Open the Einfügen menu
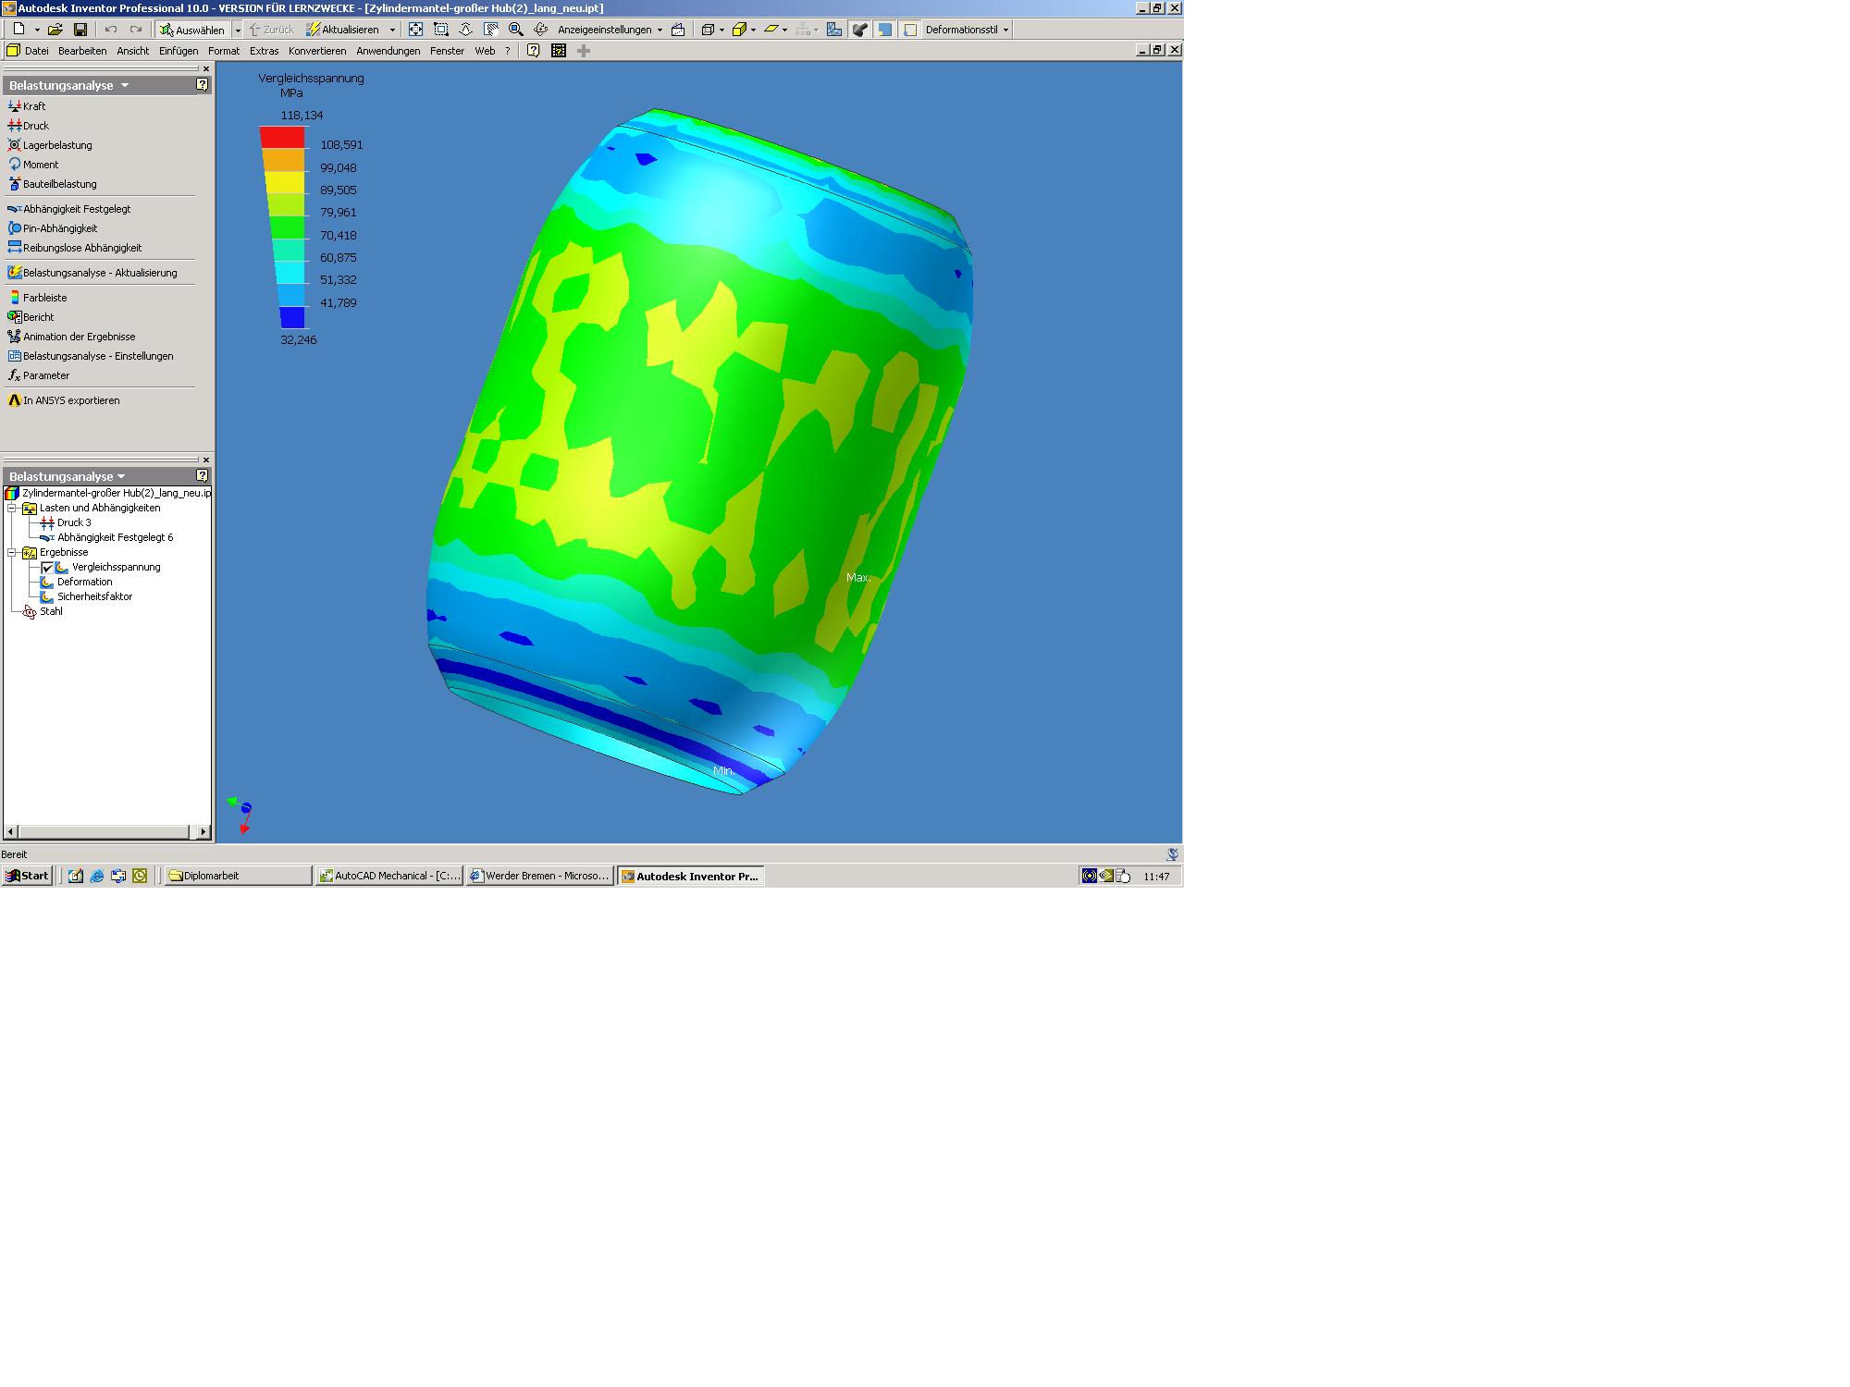The height and width of the screenshot is (1387, 1850). tap(179, 51)
